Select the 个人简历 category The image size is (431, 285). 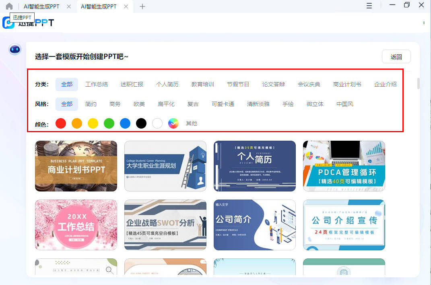(x=167, y=84)
